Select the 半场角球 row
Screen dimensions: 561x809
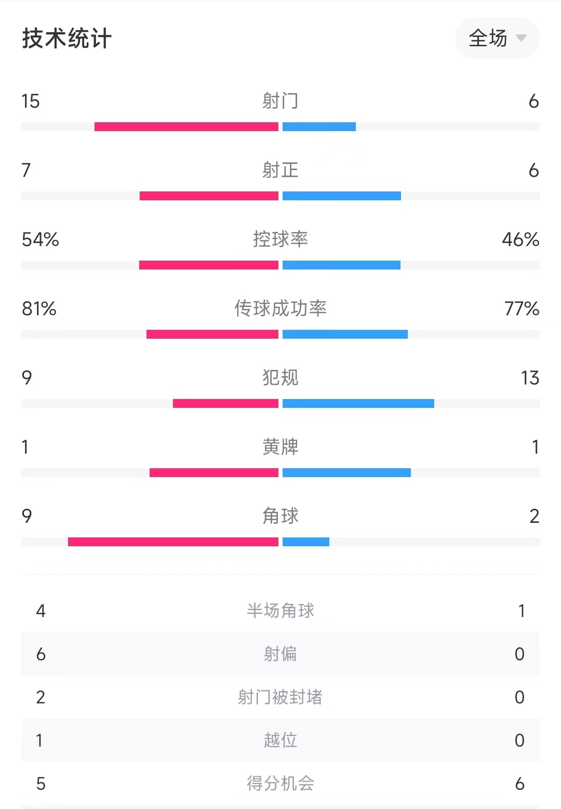[x=280, y=611]
